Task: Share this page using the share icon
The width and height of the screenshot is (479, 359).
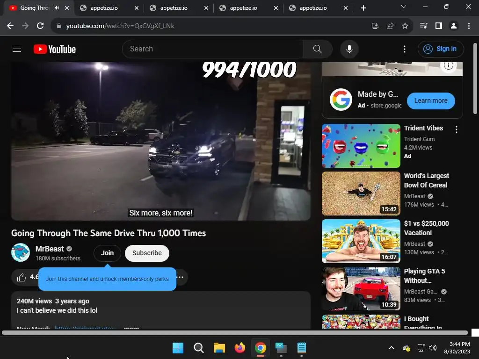Action: point(390,26)
